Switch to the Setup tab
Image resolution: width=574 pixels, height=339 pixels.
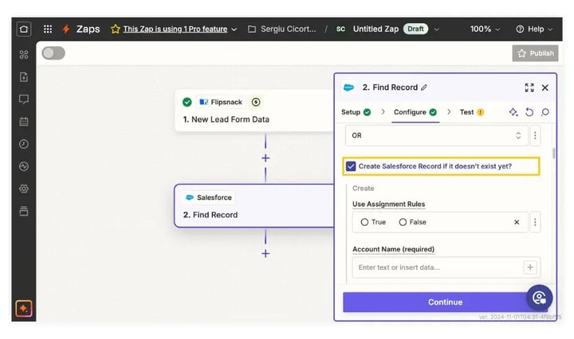pyautogui.click(x=356, y=112)
